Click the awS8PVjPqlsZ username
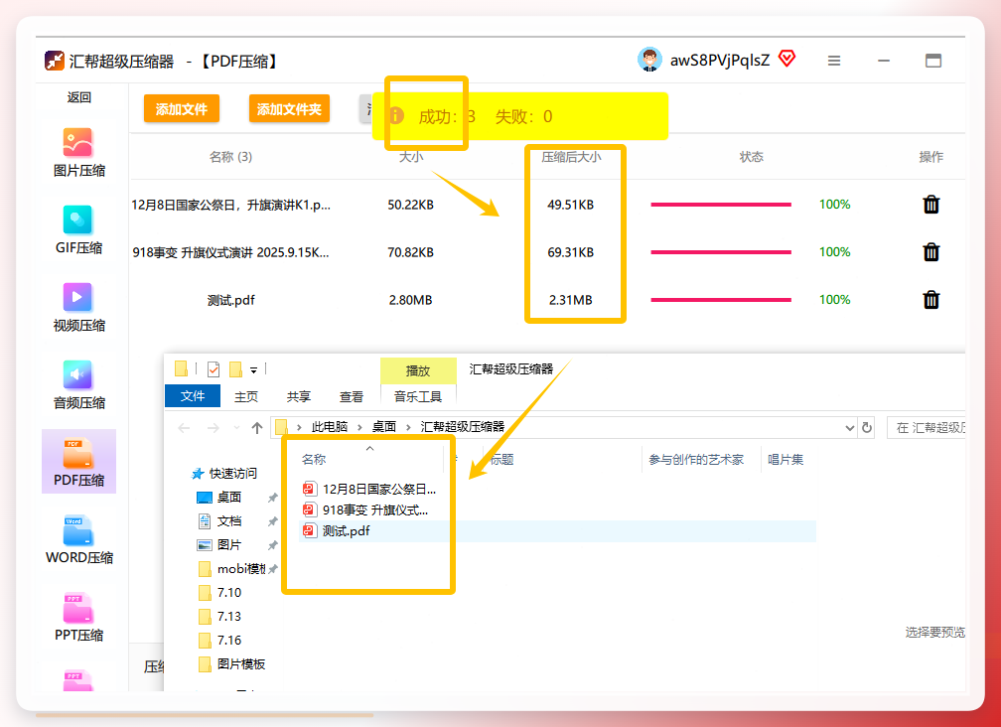 (719, 60)
